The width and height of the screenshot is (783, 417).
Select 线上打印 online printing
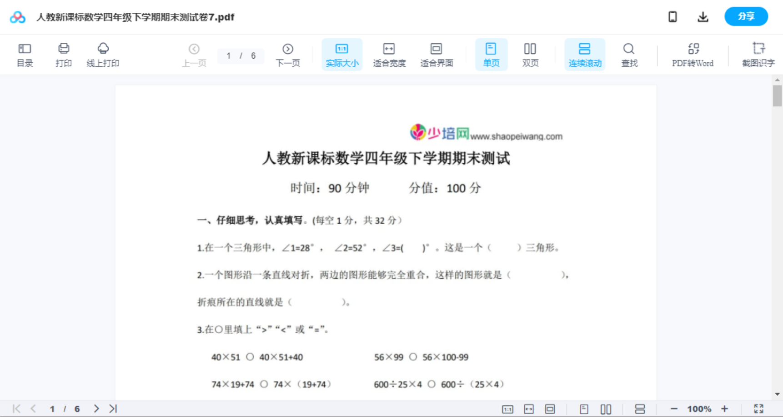(x=103, y=54)
